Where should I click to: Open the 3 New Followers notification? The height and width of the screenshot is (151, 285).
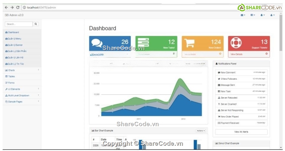pos(241,79)
